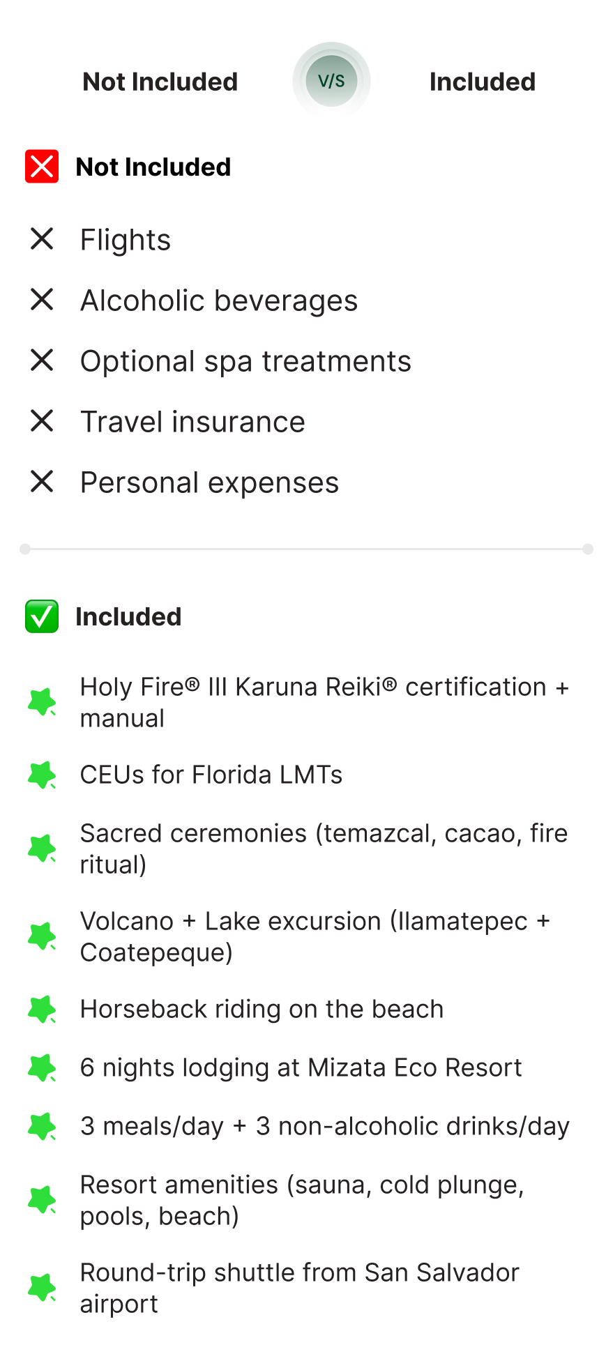Click the red X Not Included icon
Image resolution: width=613 pixels, height=1361 pixels.
tap(42, 167)
